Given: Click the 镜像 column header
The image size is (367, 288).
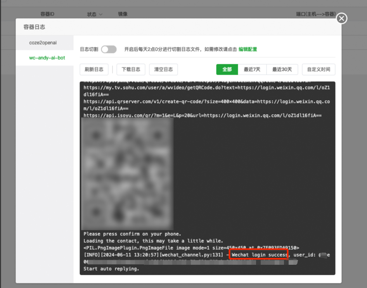Looking at the screenshot, I should pos(123,14).
